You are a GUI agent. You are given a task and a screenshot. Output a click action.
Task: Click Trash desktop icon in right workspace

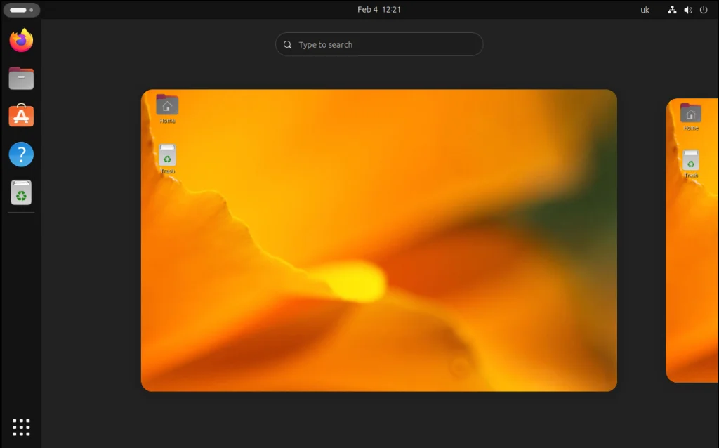[691, 162]
